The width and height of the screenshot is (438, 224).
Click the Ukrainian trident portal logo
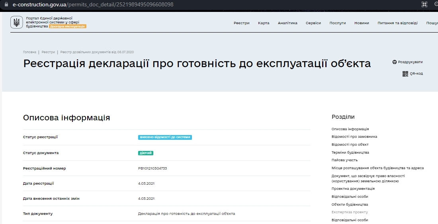point(16,22)
